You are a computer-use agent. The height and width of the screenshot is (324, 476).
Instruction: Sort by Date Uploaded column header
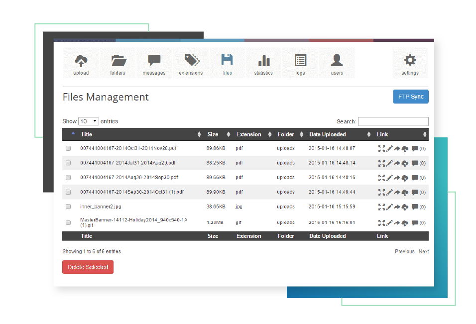pos(327,134)
